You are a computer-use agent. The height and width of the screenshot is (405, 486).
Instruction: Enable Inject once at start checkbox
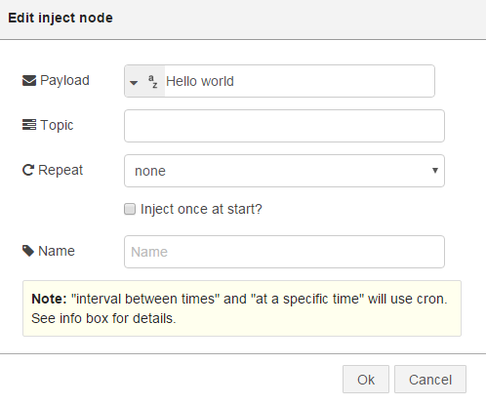(130, 209)
